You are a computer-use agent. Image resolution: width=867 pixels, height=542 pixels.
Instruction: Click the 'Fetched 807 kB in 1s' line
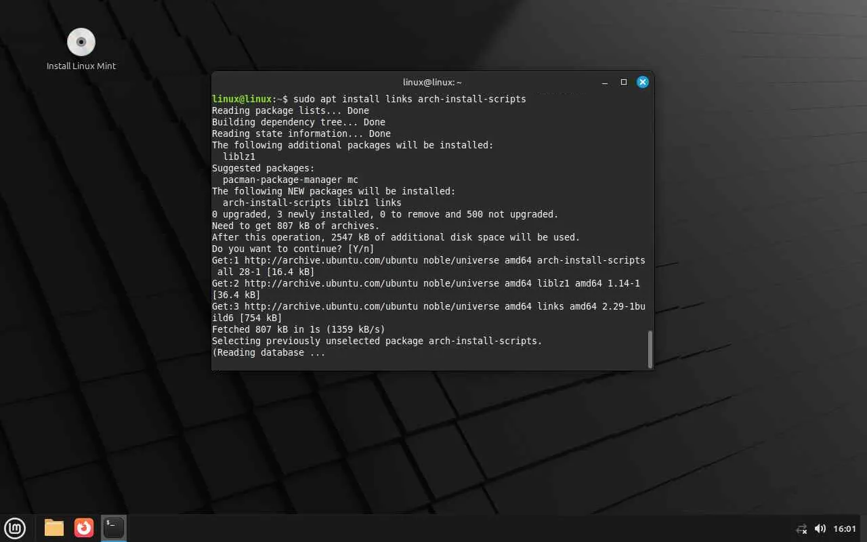(299, 329)
